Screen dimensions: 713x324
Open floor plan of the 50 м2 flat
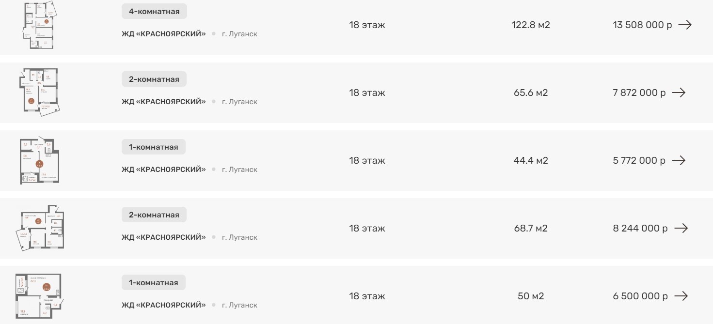40,296
